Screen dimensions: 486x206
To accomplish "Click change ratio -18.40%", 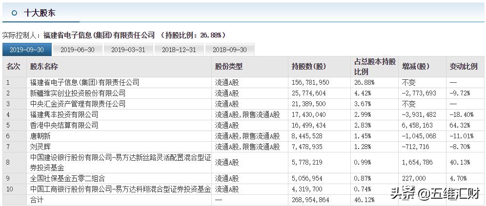I will (462, 115).
